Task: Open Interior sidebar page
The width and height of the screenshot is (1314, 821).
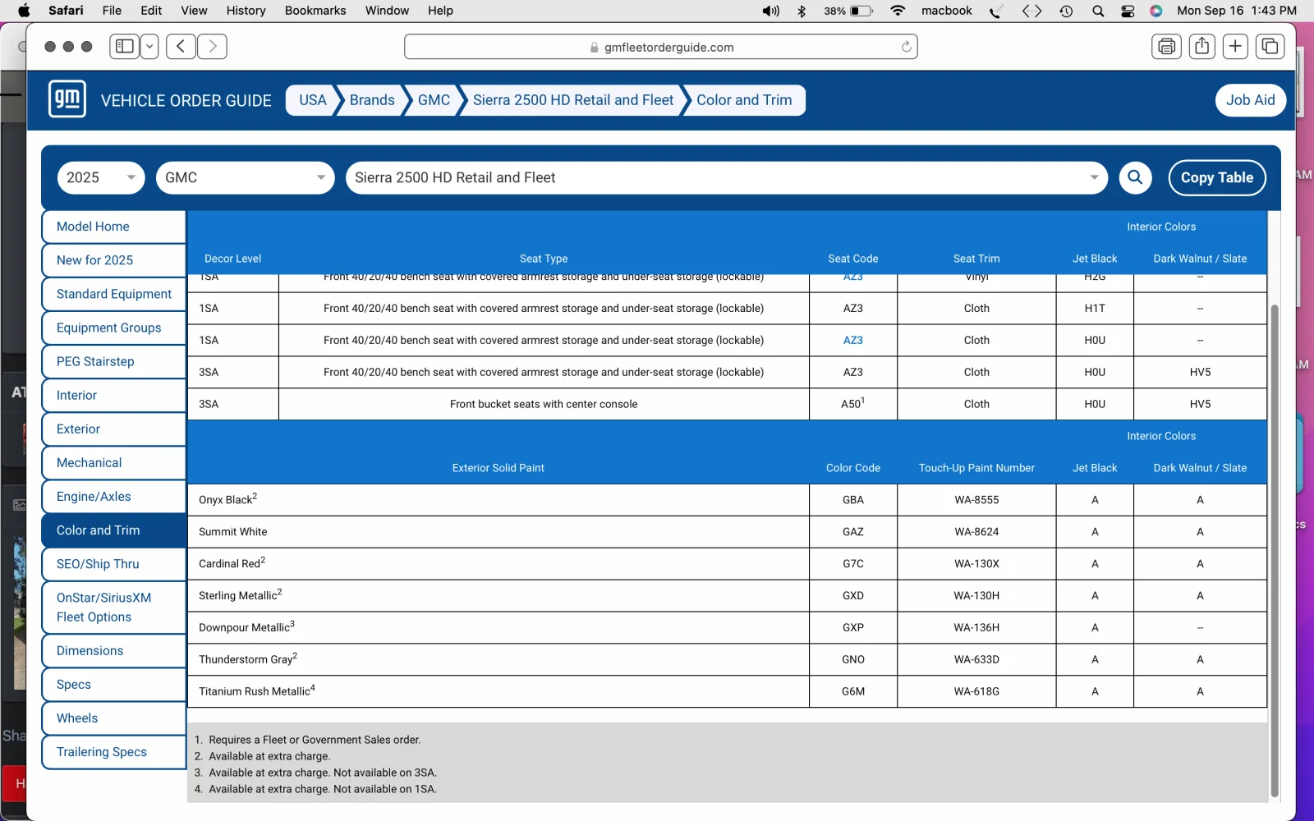Action: pyautogui.click(x=114, y=395)
